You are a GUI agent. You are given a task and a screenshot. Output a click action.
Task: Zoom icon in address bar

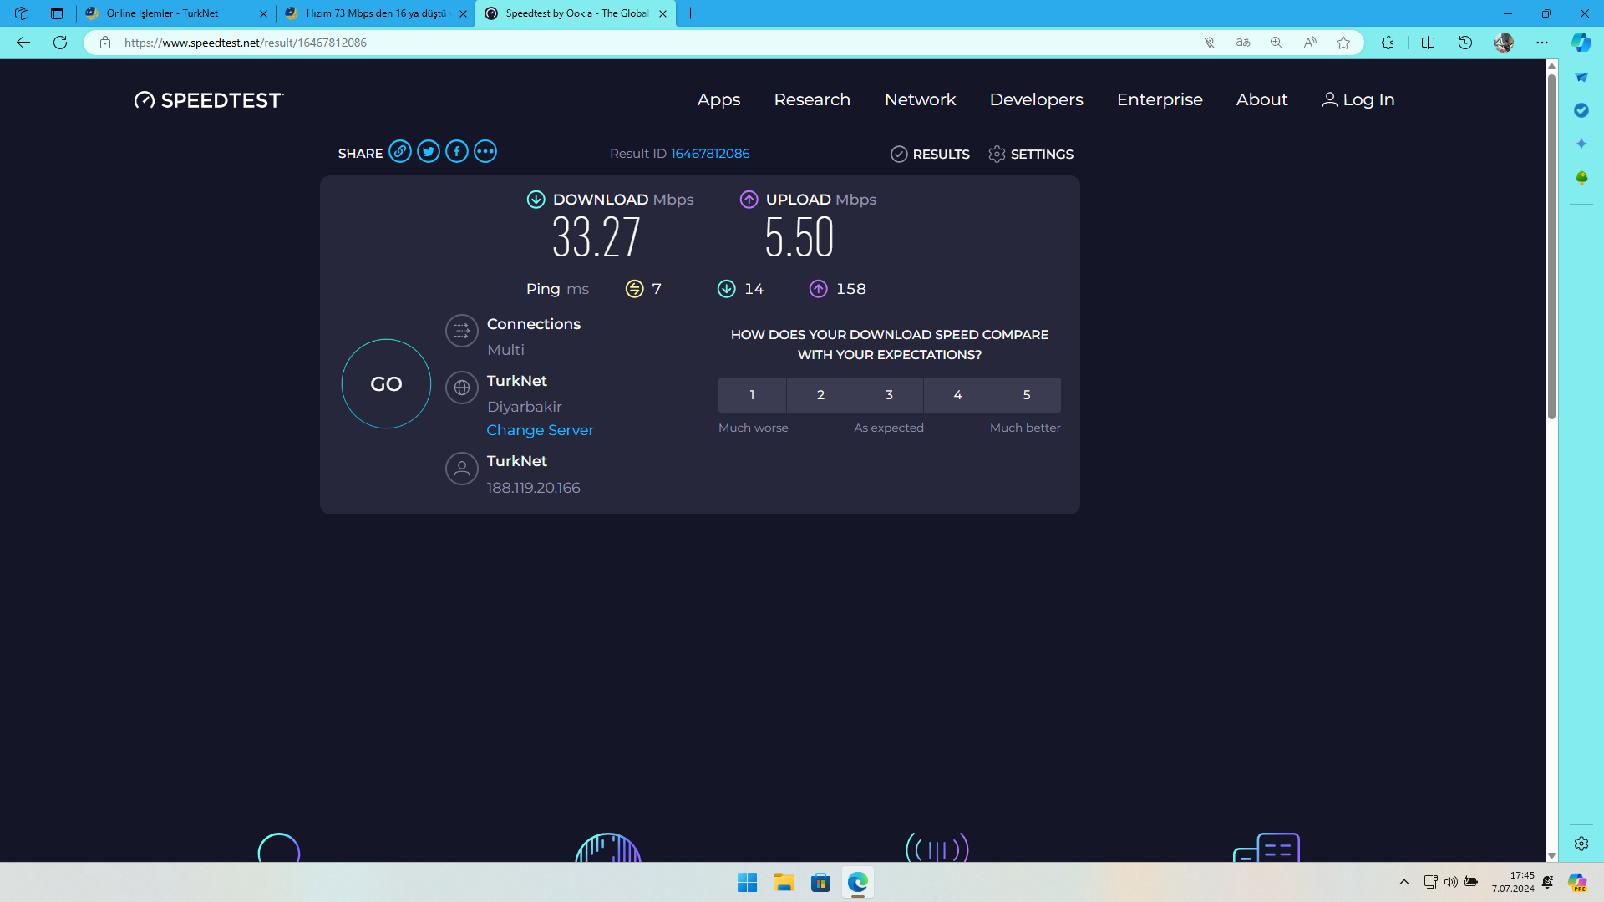tap(1277, 43)
